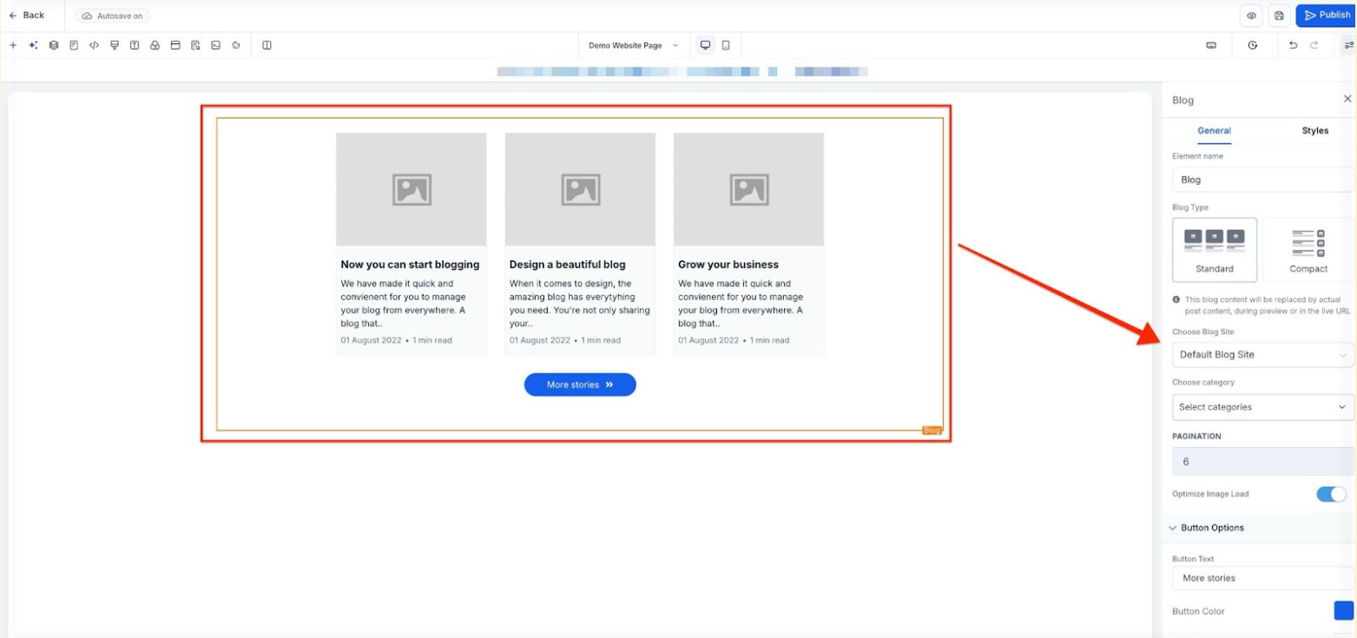Click the AI sparkle icon
Screen dimensions: 1357x638
click(x=33, y=45)
